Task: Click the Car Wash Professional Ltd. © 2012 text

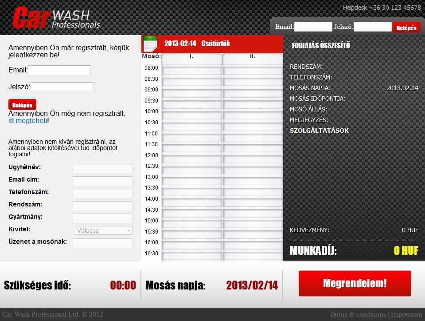Action: pos(53,314)
